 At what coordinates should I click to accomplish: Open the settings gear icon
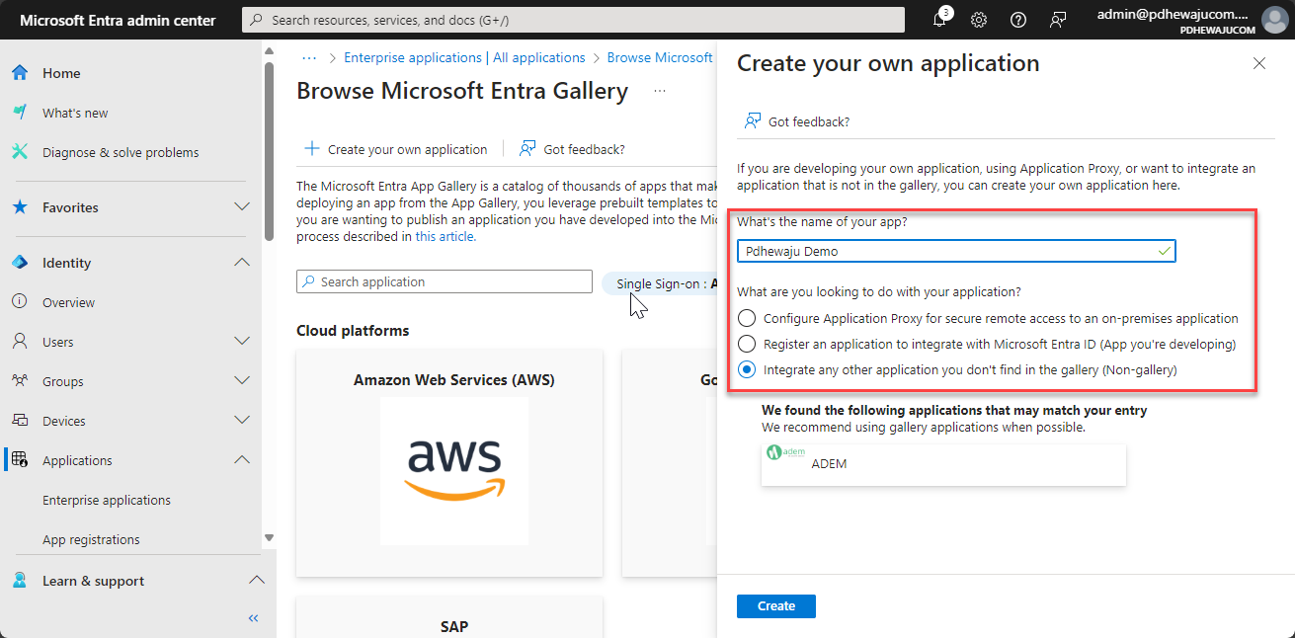[979, 20]
